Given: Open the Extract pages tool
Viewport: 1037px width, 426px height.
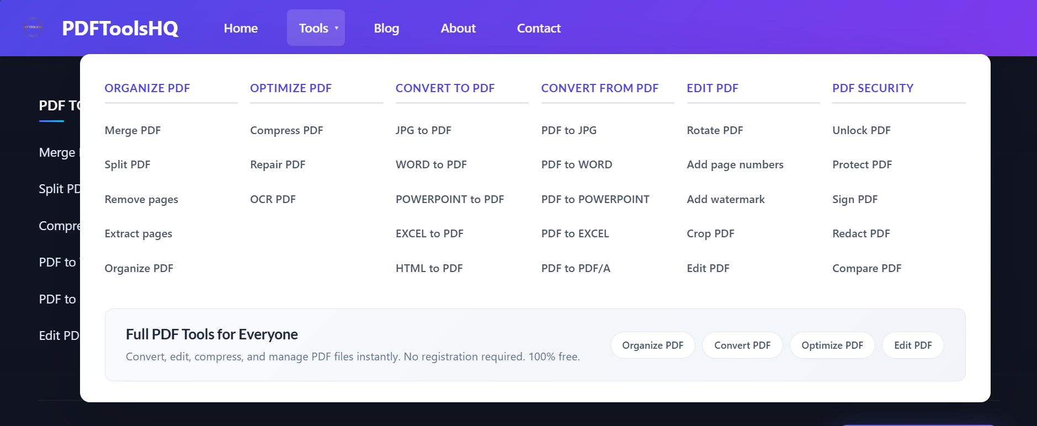Looking at the screenshot, I should [139, 233].
